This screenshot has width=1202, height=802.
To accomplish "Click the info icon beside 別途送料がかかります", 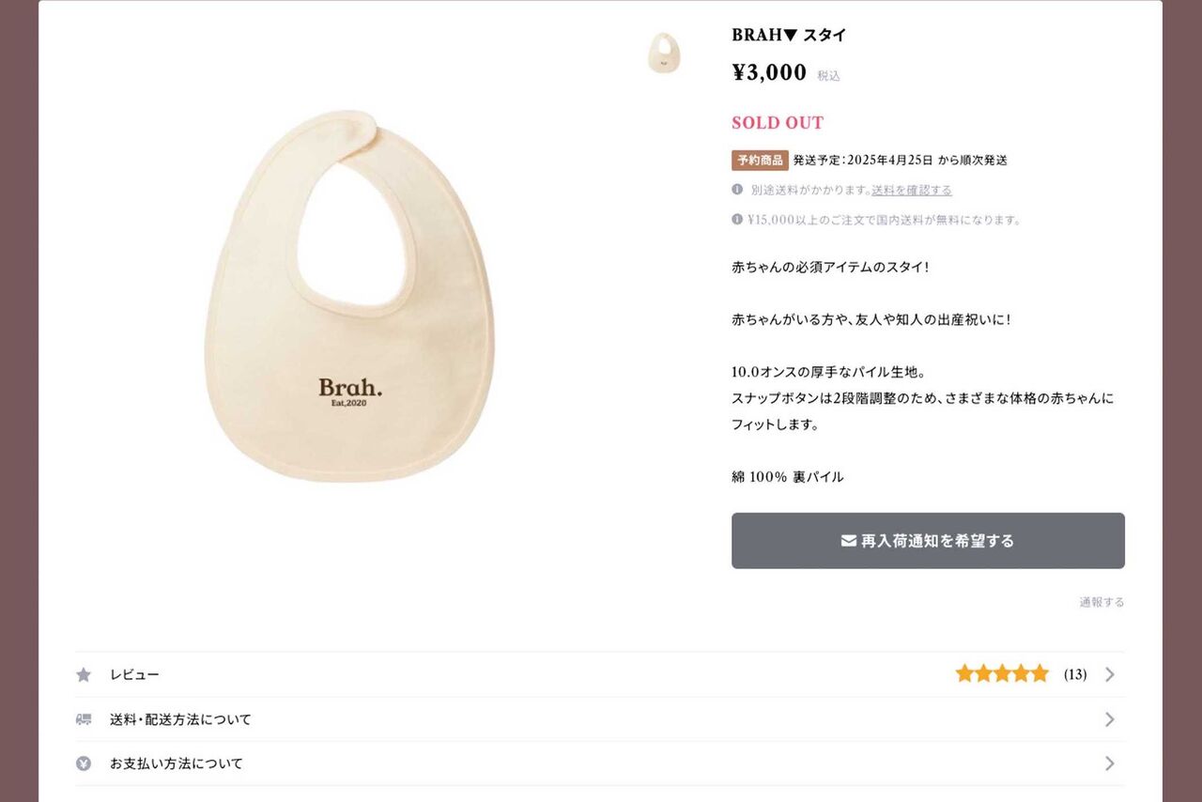I will pos(737,189).
